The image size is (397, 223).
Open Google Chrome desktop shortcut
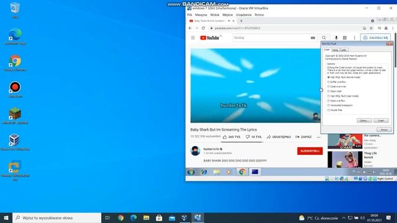click(15, 63)
